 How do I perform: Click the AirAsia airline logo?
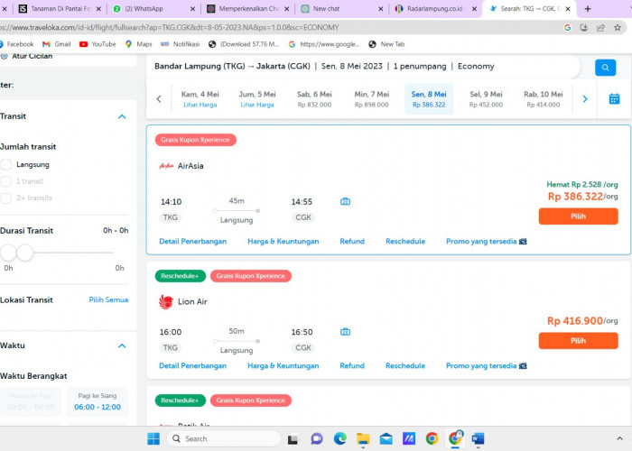click(x=166, y=166)
